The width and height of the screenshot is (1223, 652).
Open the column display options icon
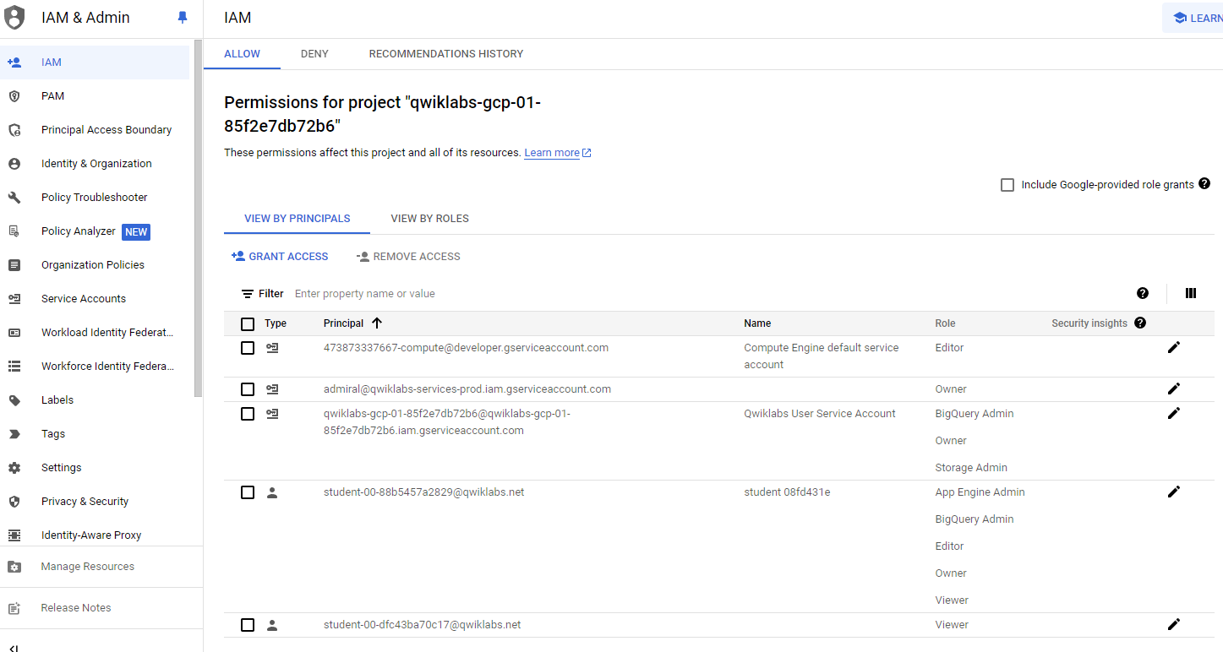pos(1191,293)
